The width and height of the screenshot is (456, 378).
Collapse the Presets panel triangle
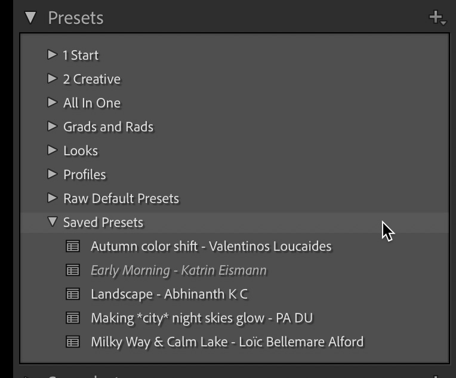(x=30, y=17)
